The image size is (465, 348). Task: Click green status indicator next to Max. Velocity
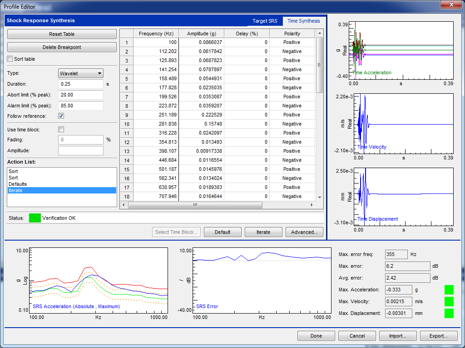click(x=449, y=301)
